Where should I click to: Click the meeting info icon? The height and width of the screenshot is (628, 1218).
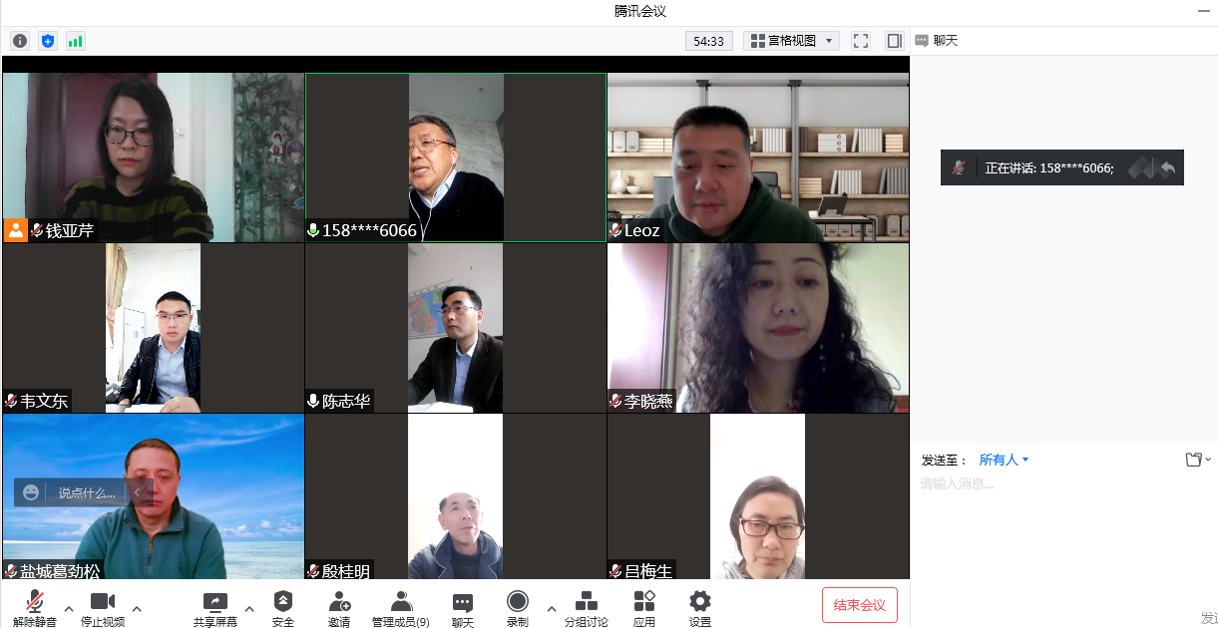coord(20,41)
